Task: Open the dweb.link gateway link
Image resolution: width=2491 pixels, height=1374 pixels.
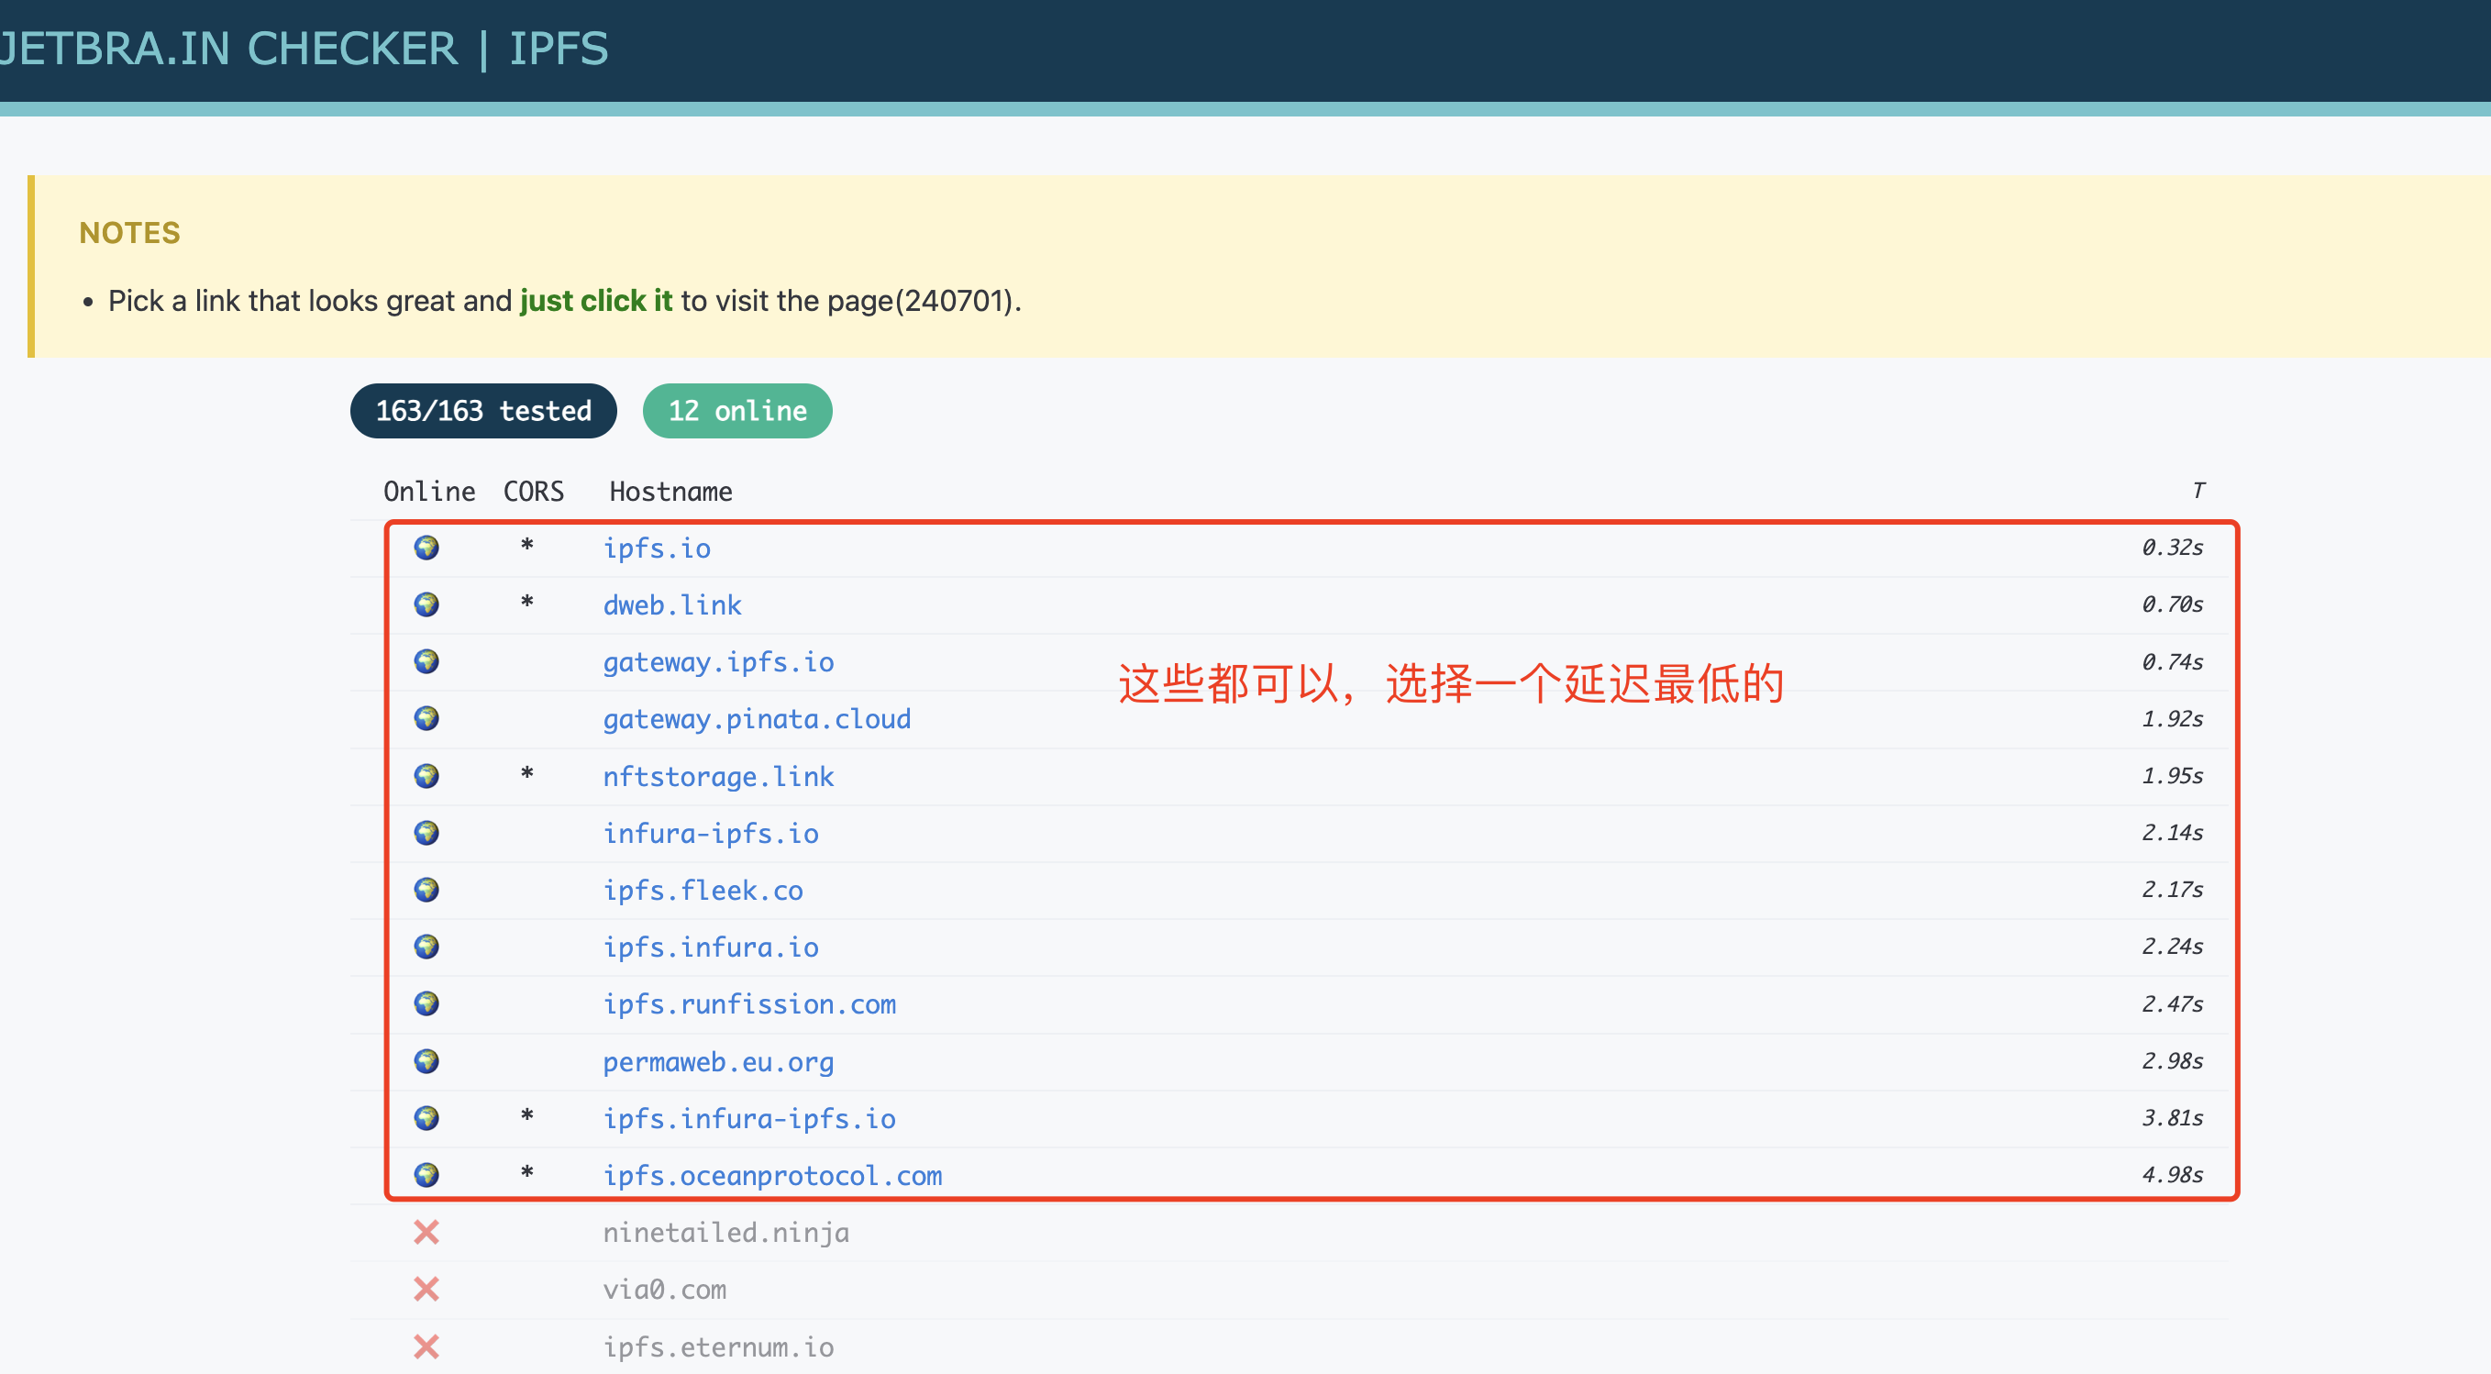Action: (x=672, y=605)
